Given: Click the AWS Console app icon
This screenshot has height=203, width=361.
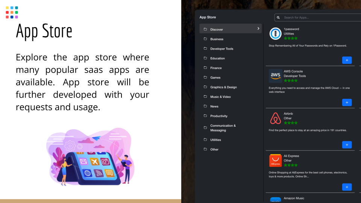Looking at the screenshot, I should (x=275, y=76).
